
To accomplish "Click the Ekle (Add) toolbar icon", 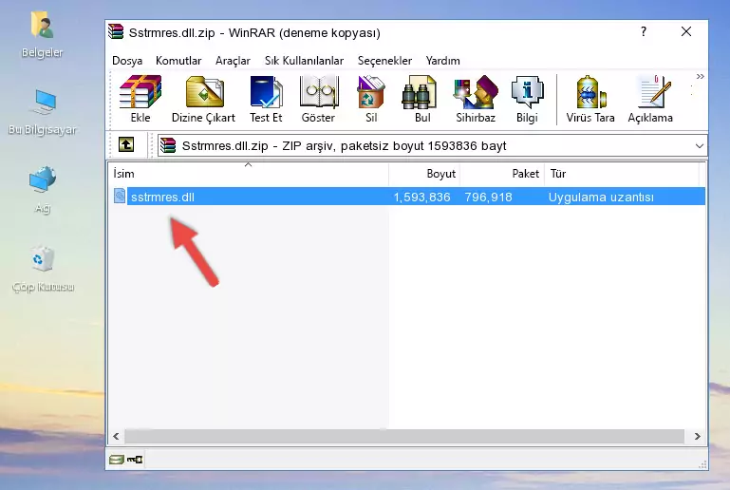I will [140, 99].
